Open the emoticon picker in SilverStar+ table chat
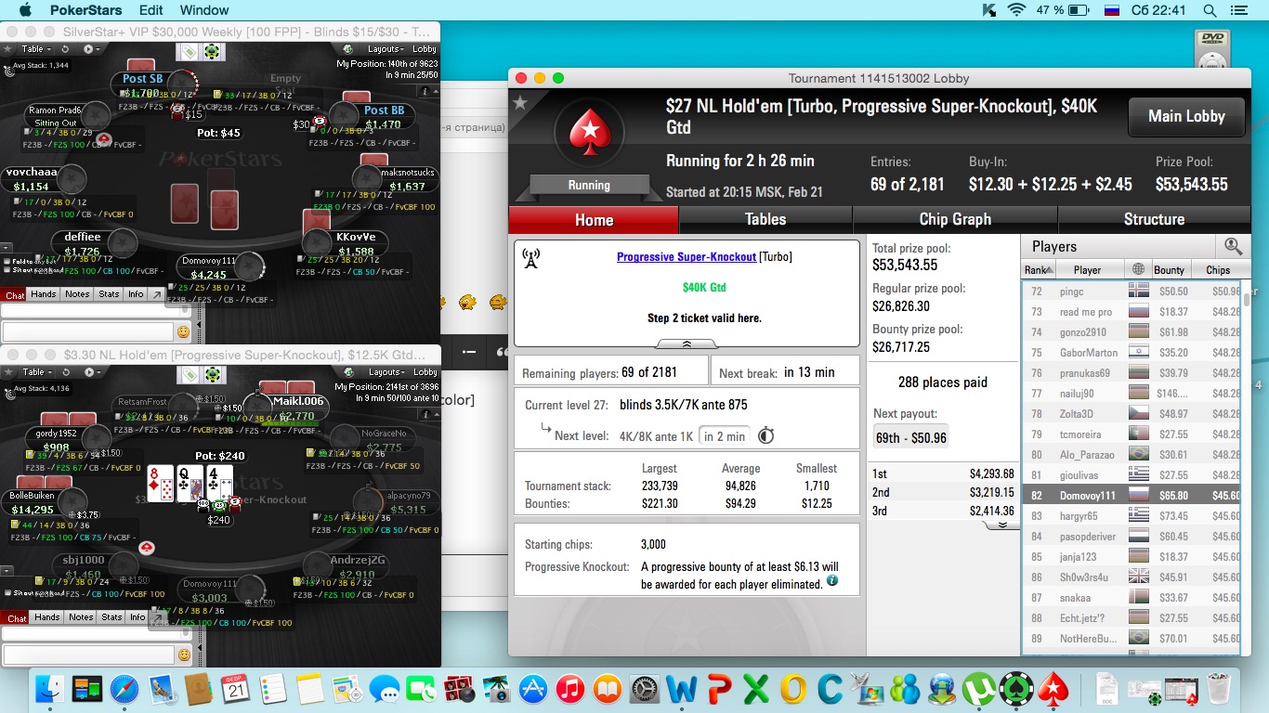This screenshot has width=1269, height=713. (183, 331)
